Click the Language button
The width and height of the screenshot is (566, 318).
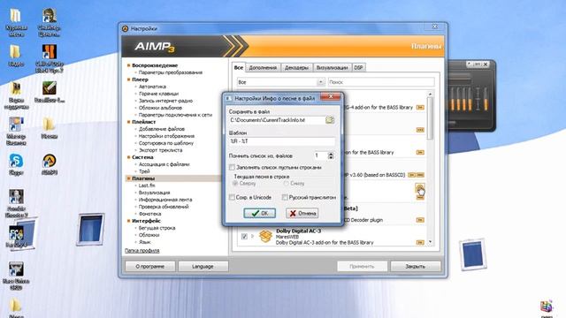203,267
